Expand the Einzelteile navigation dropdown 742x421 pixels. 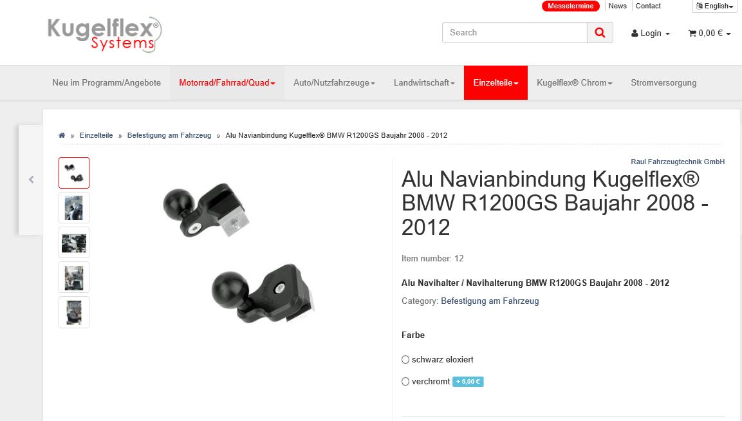pyautogui.click(x=496, y=83)
